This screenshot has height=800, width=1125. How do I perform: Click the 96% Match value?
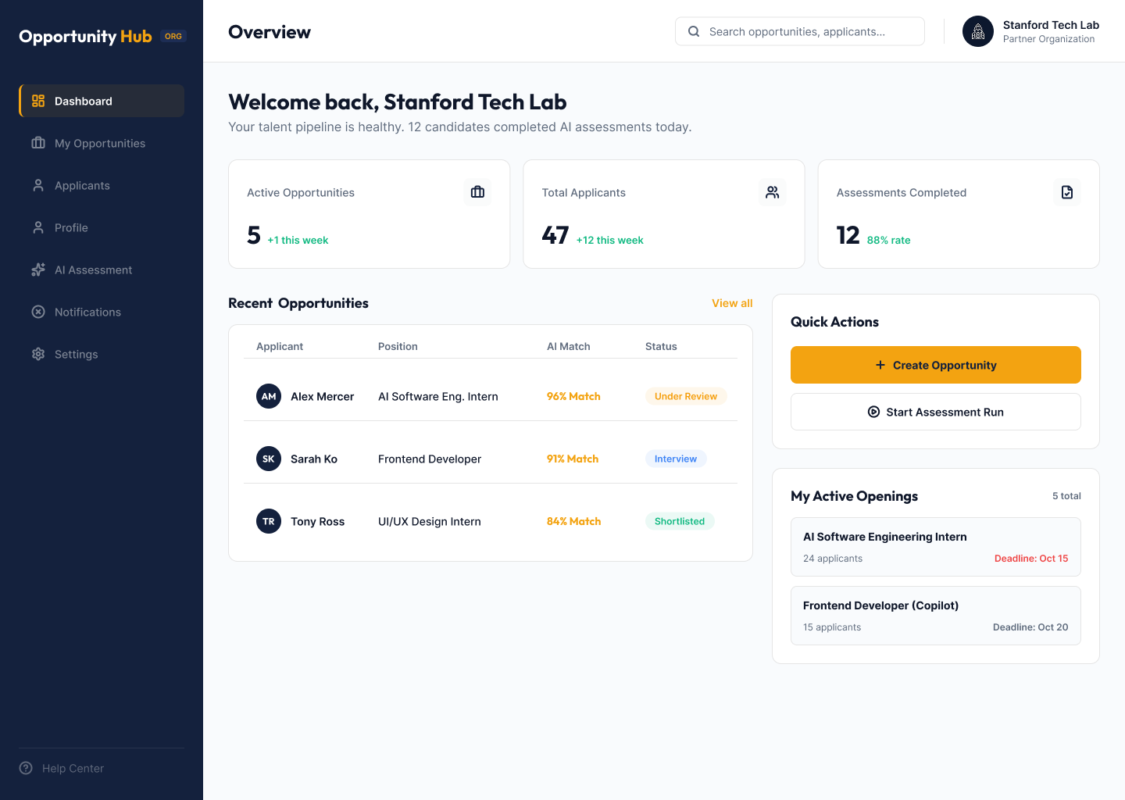[x=573, y=396]
